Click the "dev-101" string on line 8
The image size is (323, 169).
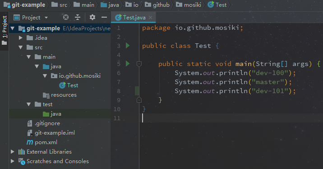pos(270,91)
